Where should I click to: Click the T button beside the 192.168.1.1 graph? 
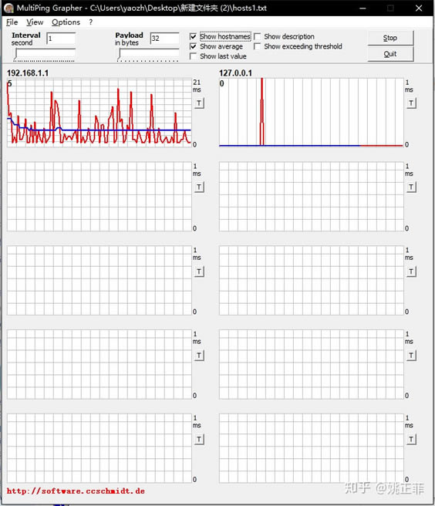click(199, 103)
